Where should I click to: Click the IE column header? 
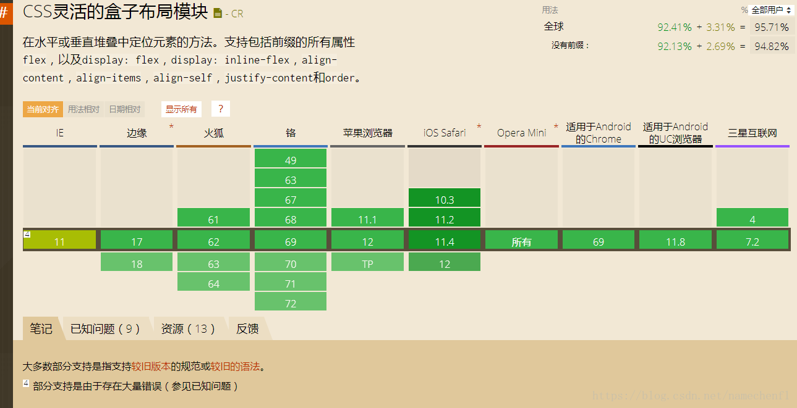pos(59,133)
